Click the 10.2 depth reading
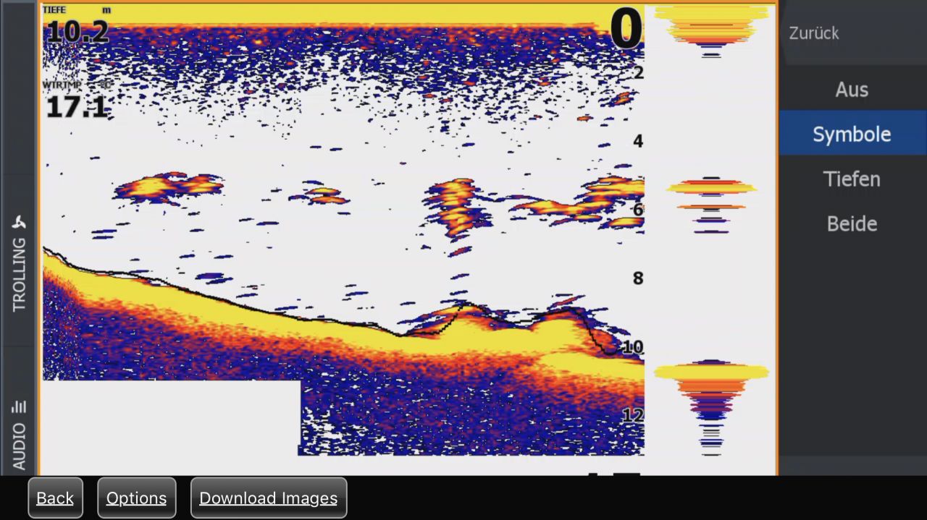 (x=77, y=31)
